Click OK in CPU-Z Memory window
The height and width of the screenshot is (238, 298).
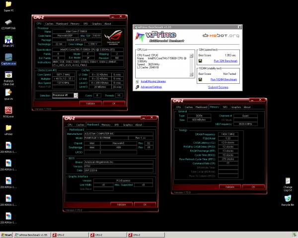pos(253,187)
